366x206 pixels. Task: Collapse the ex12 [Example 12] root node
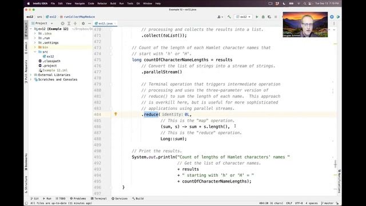(x=31, y=29)
